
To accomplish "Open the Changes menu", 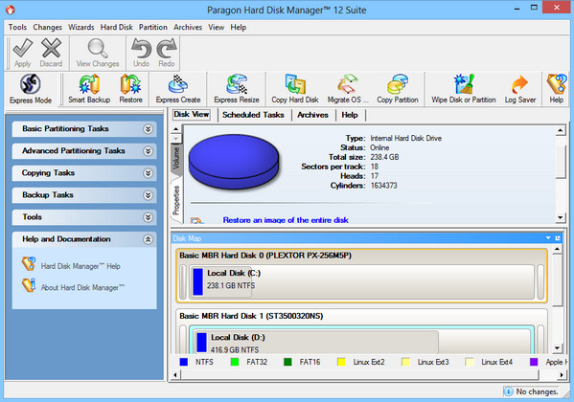I will [48, 27].
